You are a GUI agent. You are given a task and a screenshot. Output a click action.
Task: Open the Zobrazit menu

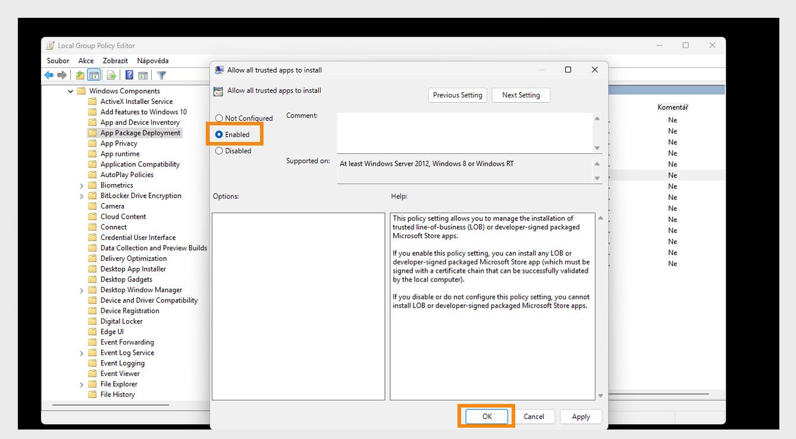click(x=115, y=61)
